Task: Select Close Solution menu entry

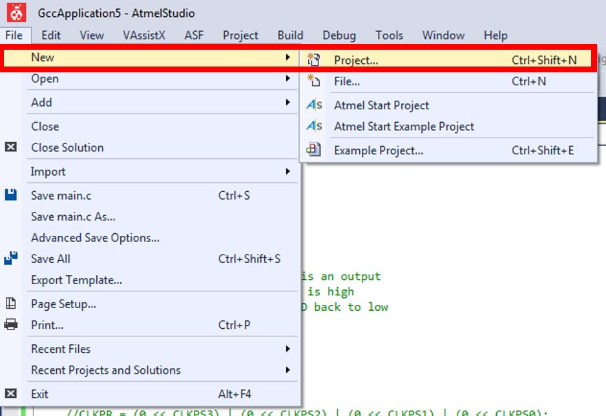Action: 150,147
